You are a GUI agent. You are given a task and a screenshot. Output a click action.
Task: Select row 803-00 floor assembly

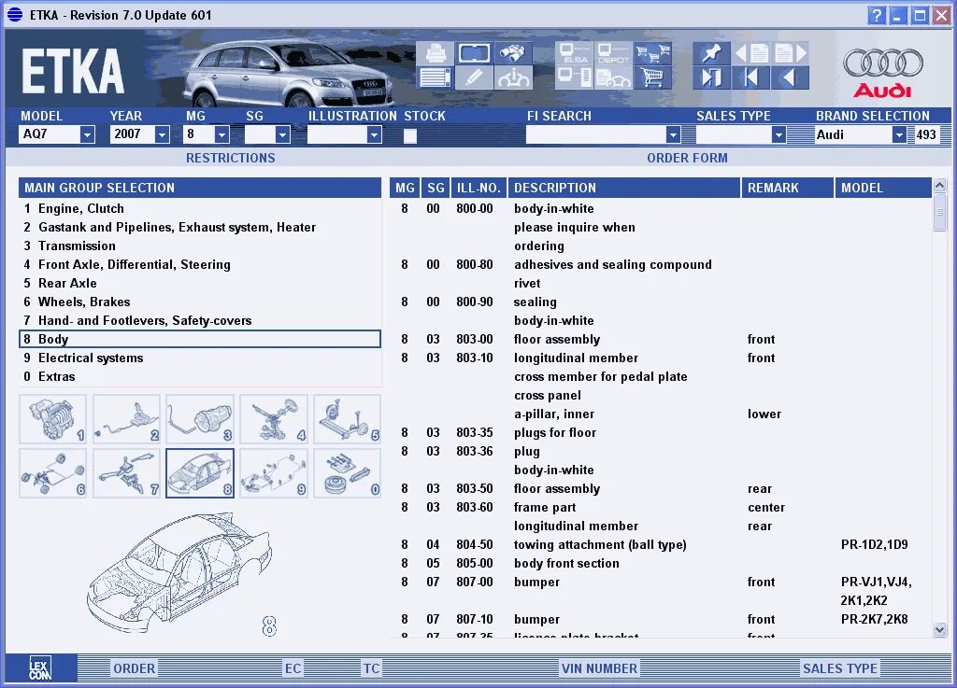661,339
